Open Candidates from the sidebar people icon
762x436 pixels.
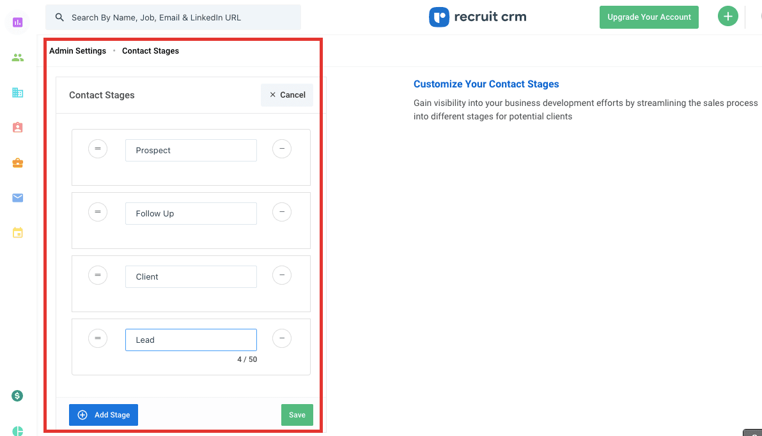[17, 57]
